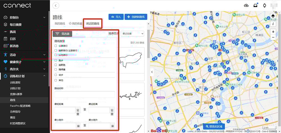Open map layers selector icon
The height and width of the screenshot is (133, 281).
click(x=273, y=16)
